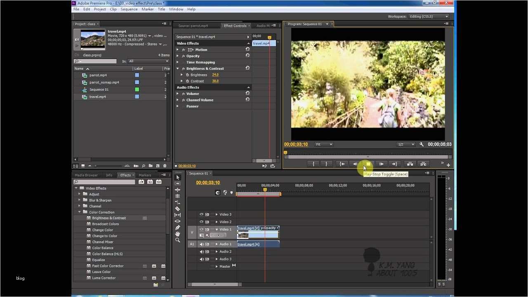Click the Mark In button
The height and width of the screenshot is (297, 528).
[313, 164]
